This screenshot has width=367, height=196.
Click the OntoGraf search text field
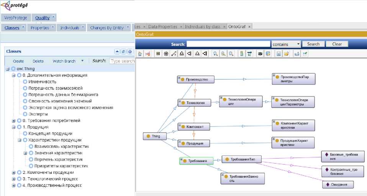[229, 44]
